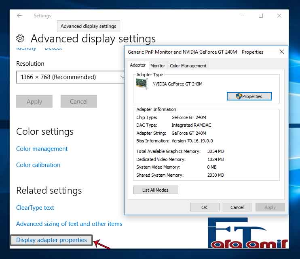
Task: Select the 'Integrated RAMDAC' DAC type value
Action: click(x=191, y=125)
